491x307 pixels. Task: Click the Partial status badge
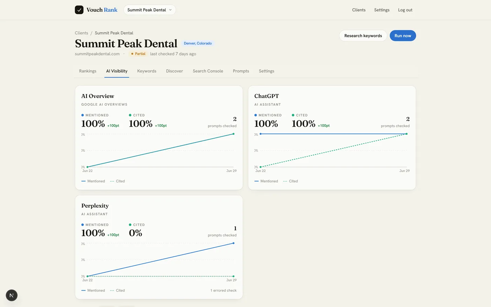pos(138,54)
